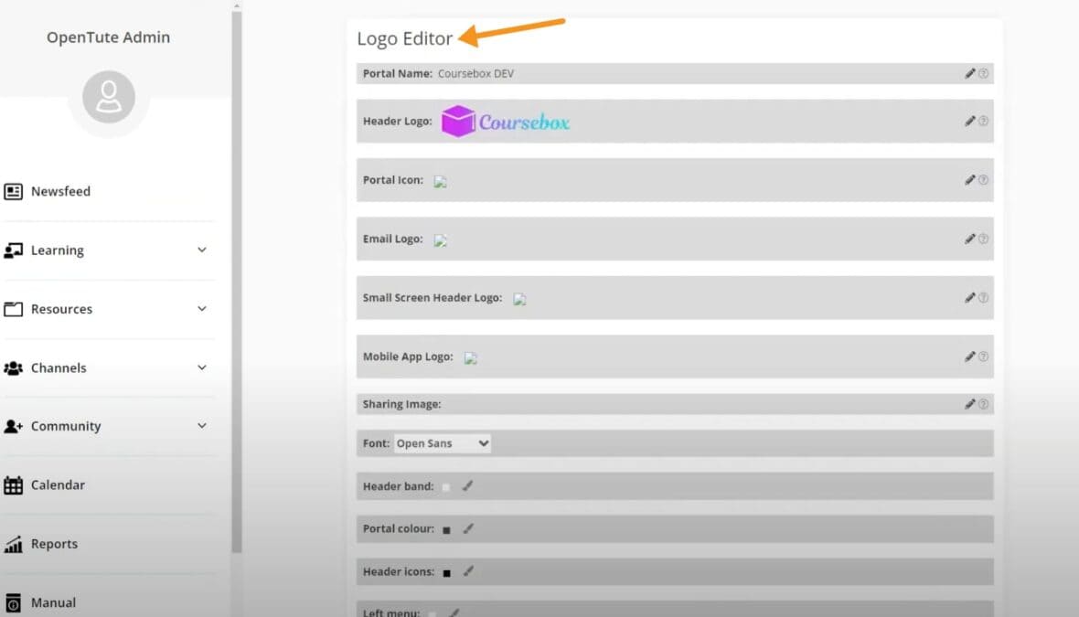Click the pencil to edit Mobile App Logo
The width and height of the screenshot is (1079, 617).
968,356
